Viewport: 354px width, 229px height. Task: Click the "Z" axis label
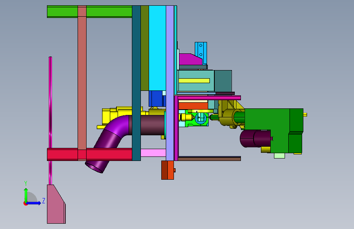[x=44, y=200]
